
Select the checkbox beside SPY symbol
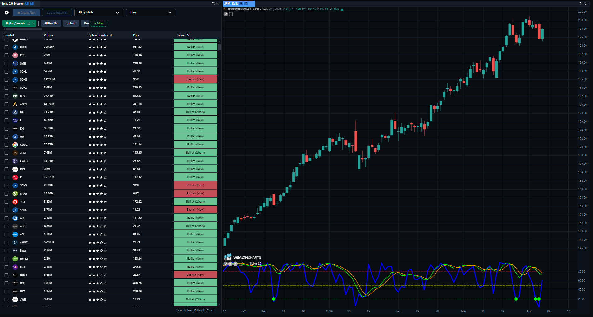7,96
